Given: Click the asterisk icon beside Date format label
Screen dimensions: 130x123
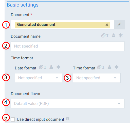Looking at the screenshot, I should [58, 67].
